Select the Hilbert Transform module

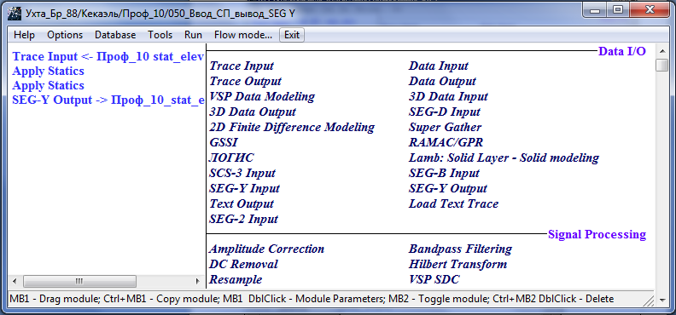(x=457, y=264)
